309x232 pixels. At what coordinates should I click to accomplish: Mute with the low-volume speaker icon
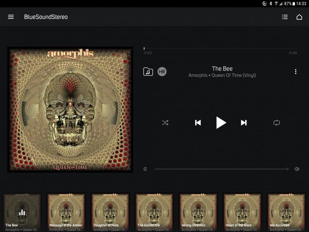click(145, 169)
